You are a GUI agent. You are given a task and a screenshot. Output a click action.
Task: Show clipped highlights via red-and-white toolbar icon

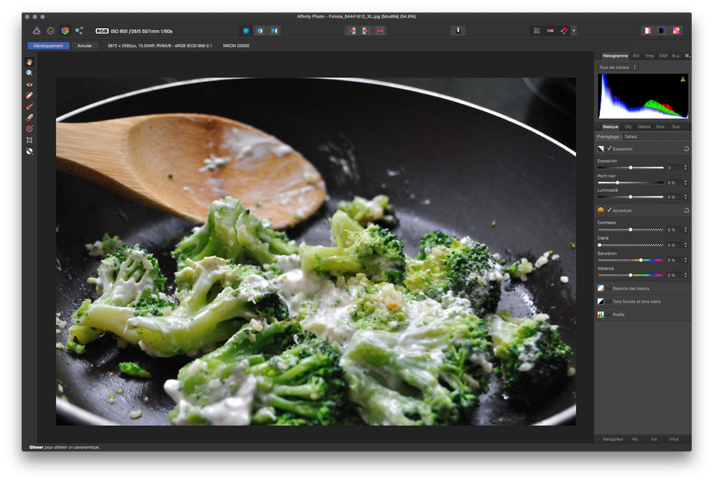click(x=648, y=31)
